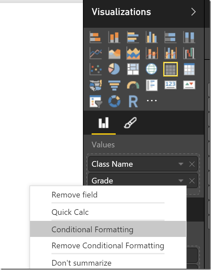Open the Fields bar-chart tab

click(104, 123)
